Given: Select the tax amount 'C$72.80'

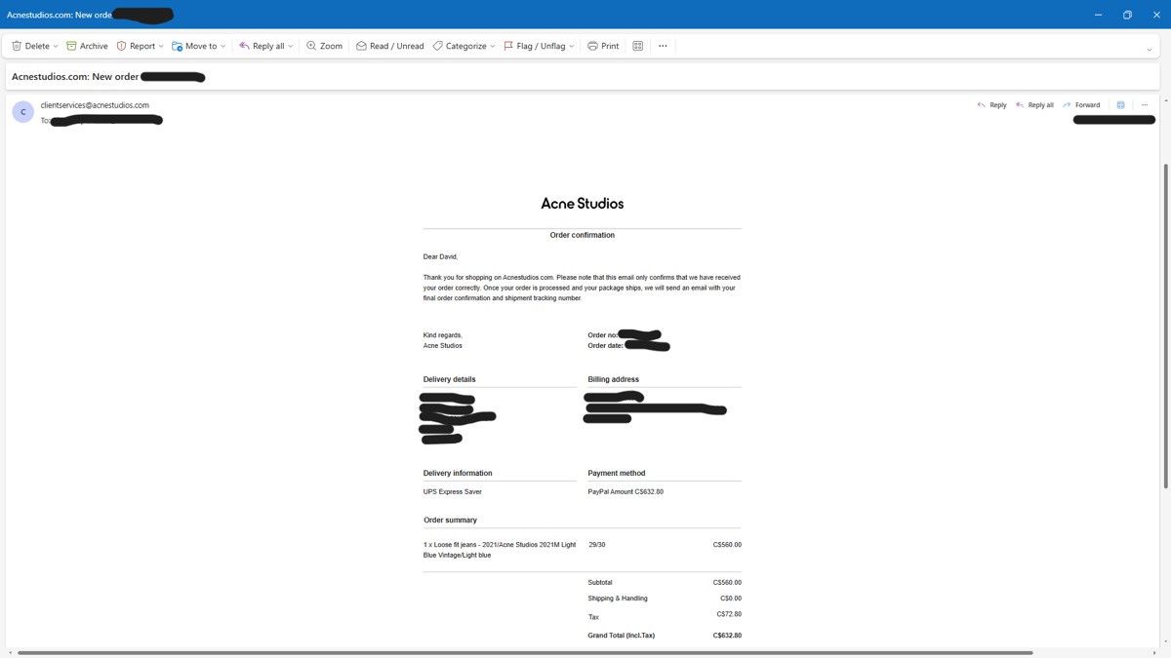Looking at the screenshot, I should [x=729, y=614].
